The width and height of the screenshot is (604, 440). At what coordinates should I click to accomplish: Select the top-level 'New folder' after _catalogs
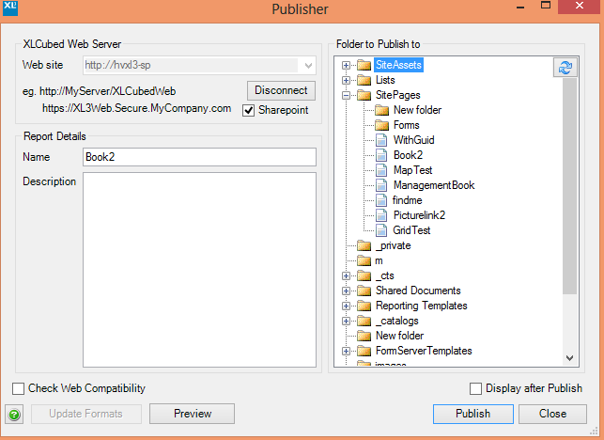400,336
